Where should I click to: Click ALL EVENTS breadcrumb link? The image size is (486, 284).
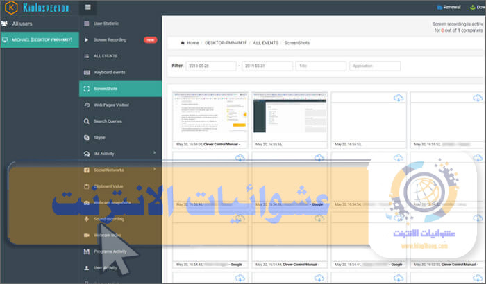(x=265, y=43)
